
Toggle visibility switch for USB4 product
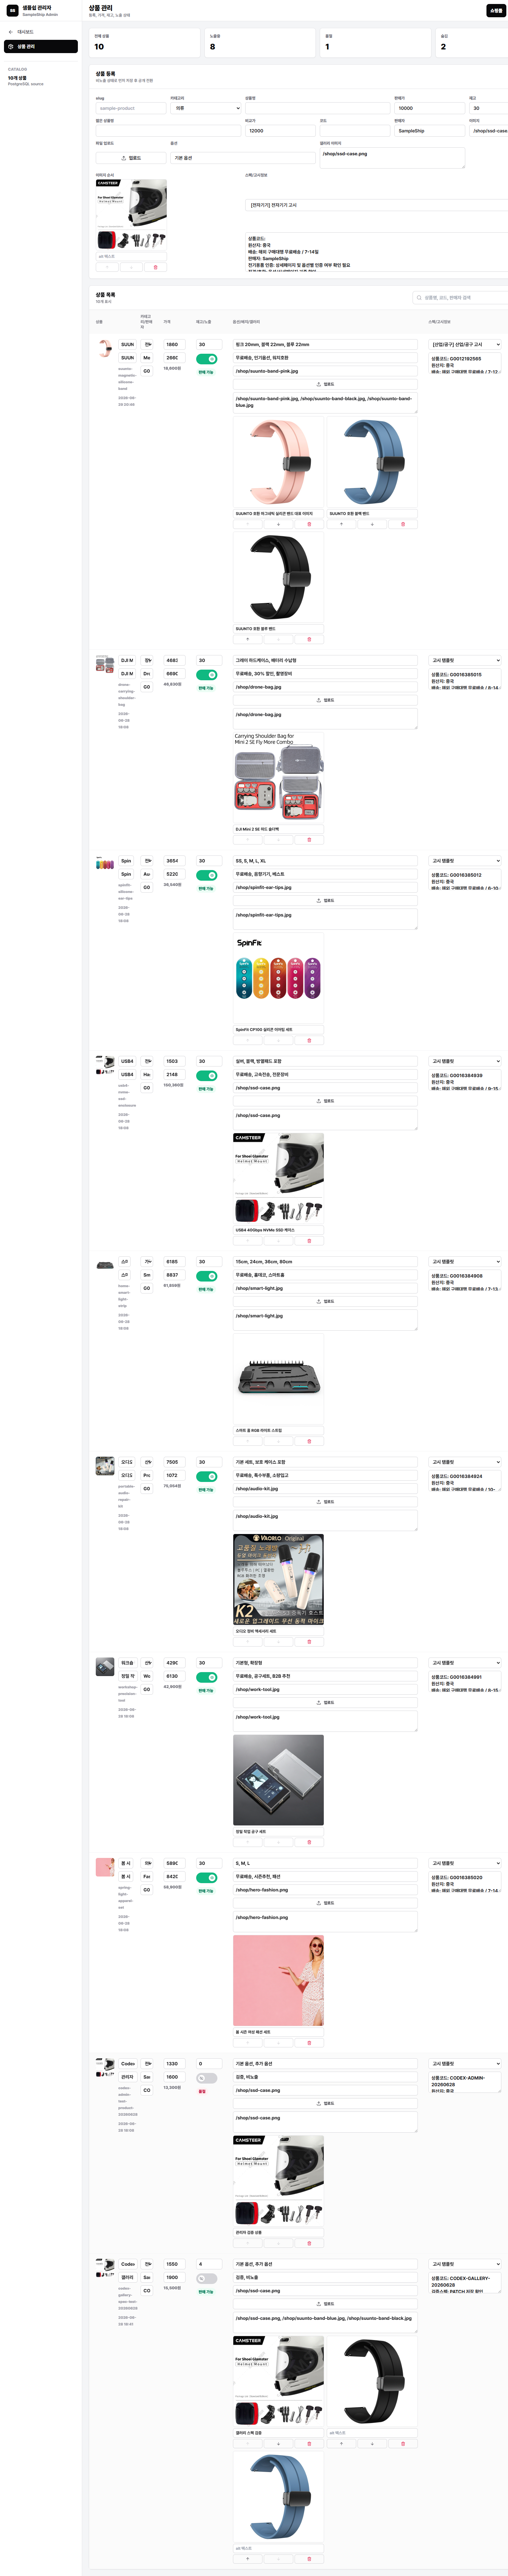(206, 1076)
